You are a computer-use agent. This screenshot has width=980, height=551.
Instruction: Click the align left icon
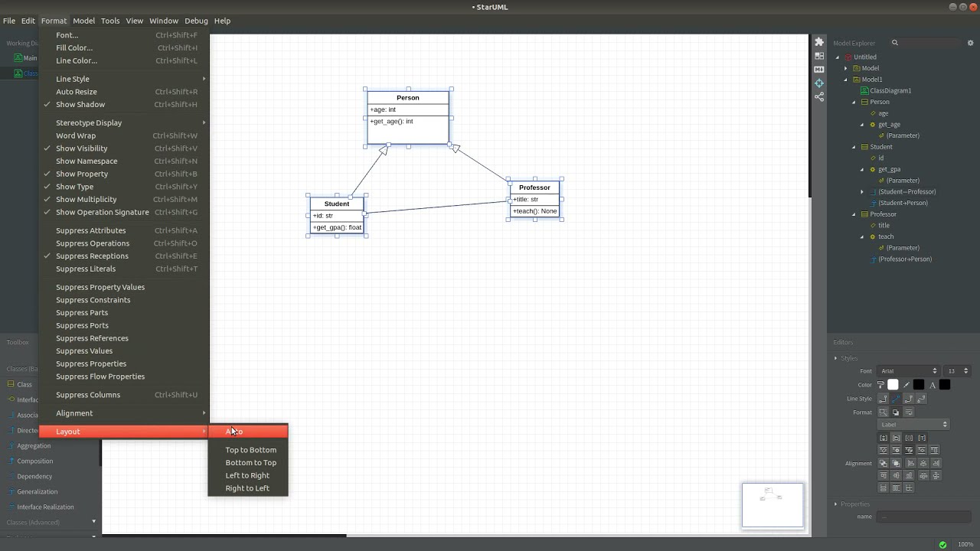click(x=910, y=463)
